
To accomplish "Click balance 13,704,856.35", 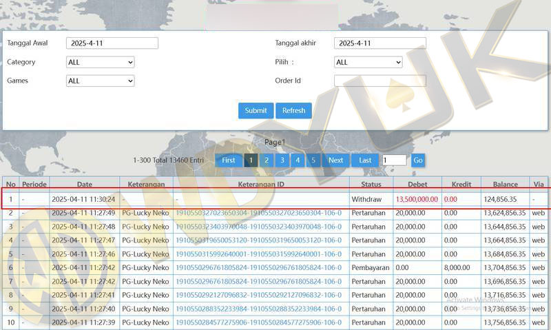I will pyautogui.click(x=505, y=268).
